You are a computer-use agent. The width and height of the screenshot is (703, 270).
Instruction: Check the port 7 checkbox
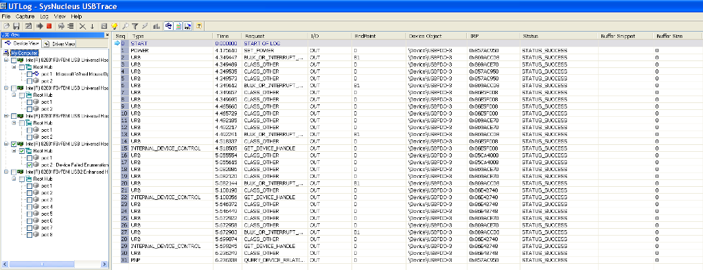[30, 228]
